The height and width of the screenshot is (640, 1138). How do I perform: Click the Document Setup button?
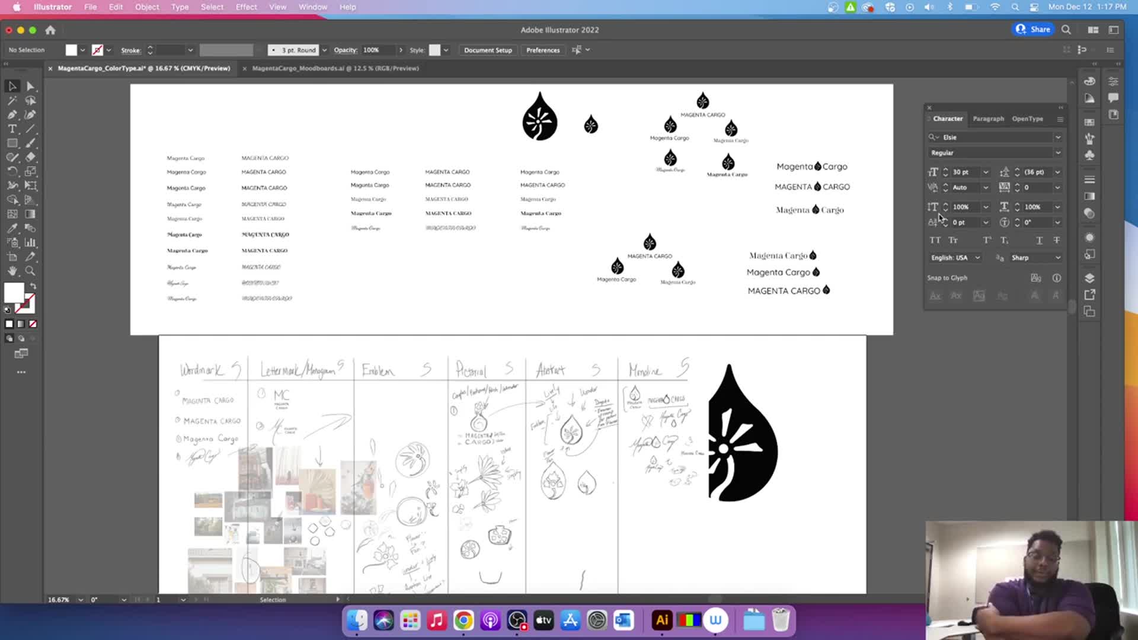point(487,50)
